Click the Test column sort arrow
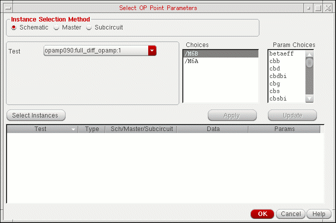Viewport: 336px width, 223px height. pyautogui.click(x=73, y=129)
